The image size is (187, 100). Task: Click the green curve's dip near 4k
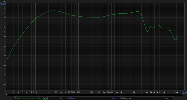coord(148,32)
